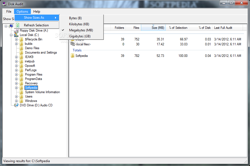Toggle the checked Megabytes (MB) option
This screenshot has height=166, width=250.
(x=81, y=30)
